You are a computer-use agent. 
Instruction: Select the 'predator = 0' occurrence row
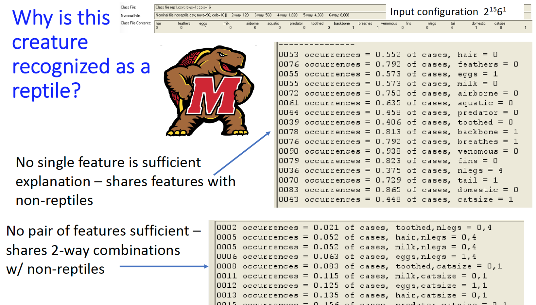click(399, 113)
